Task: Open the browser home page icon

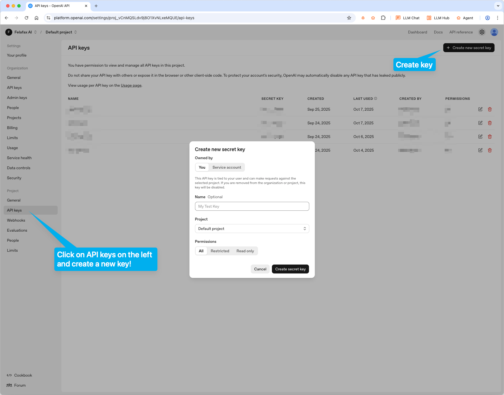Action: (x=36, y=18)
